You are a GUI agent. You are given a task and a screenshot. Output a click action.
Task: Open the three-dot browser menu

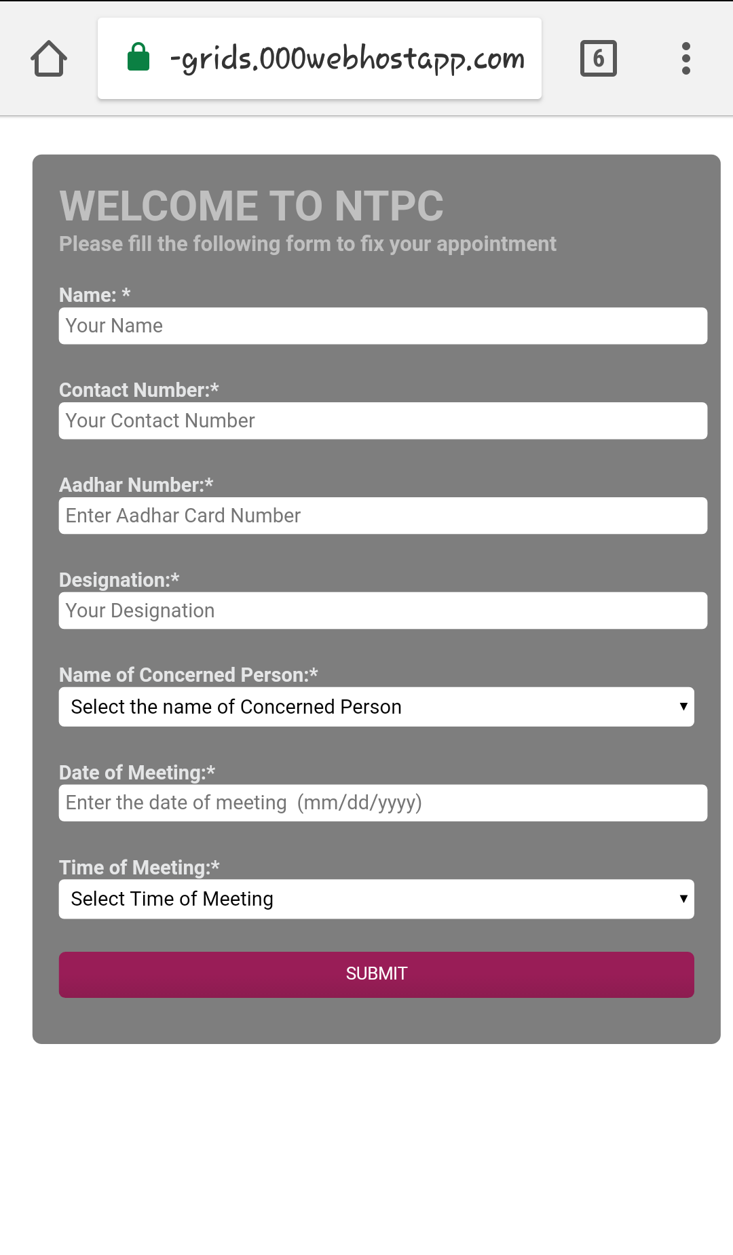point(686,58)
